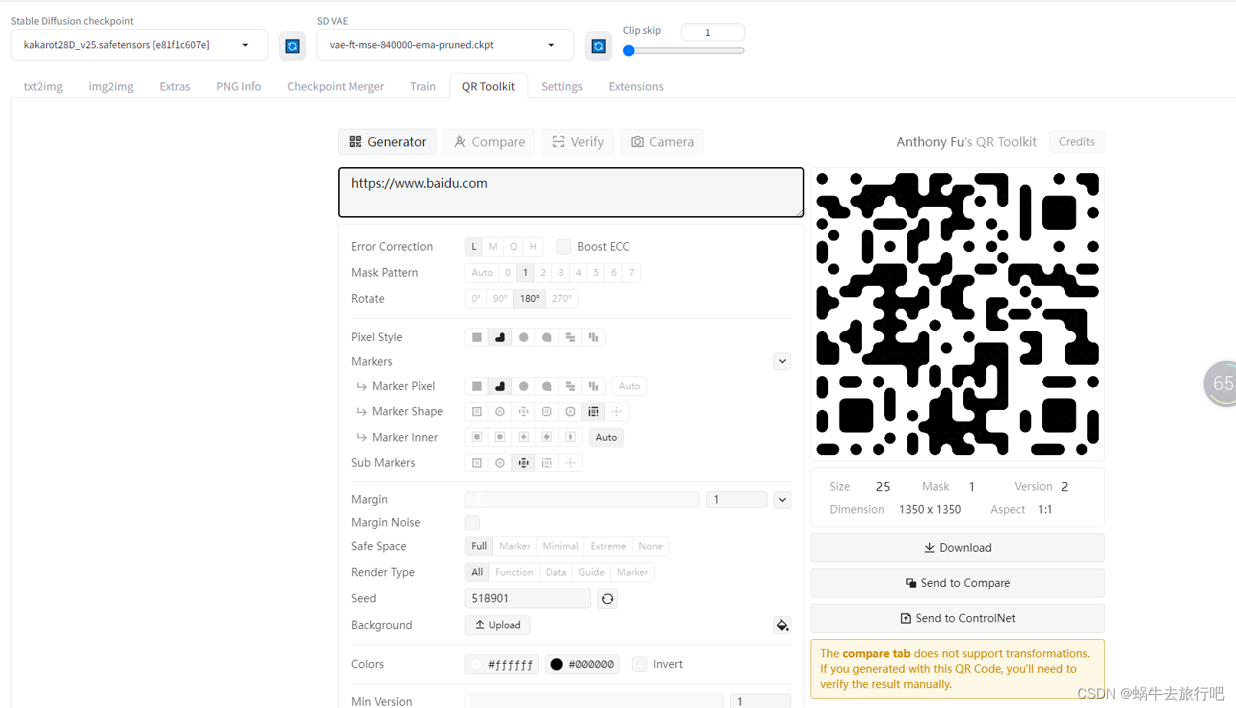Enable the Invert colors checkbox

[639, 664]
